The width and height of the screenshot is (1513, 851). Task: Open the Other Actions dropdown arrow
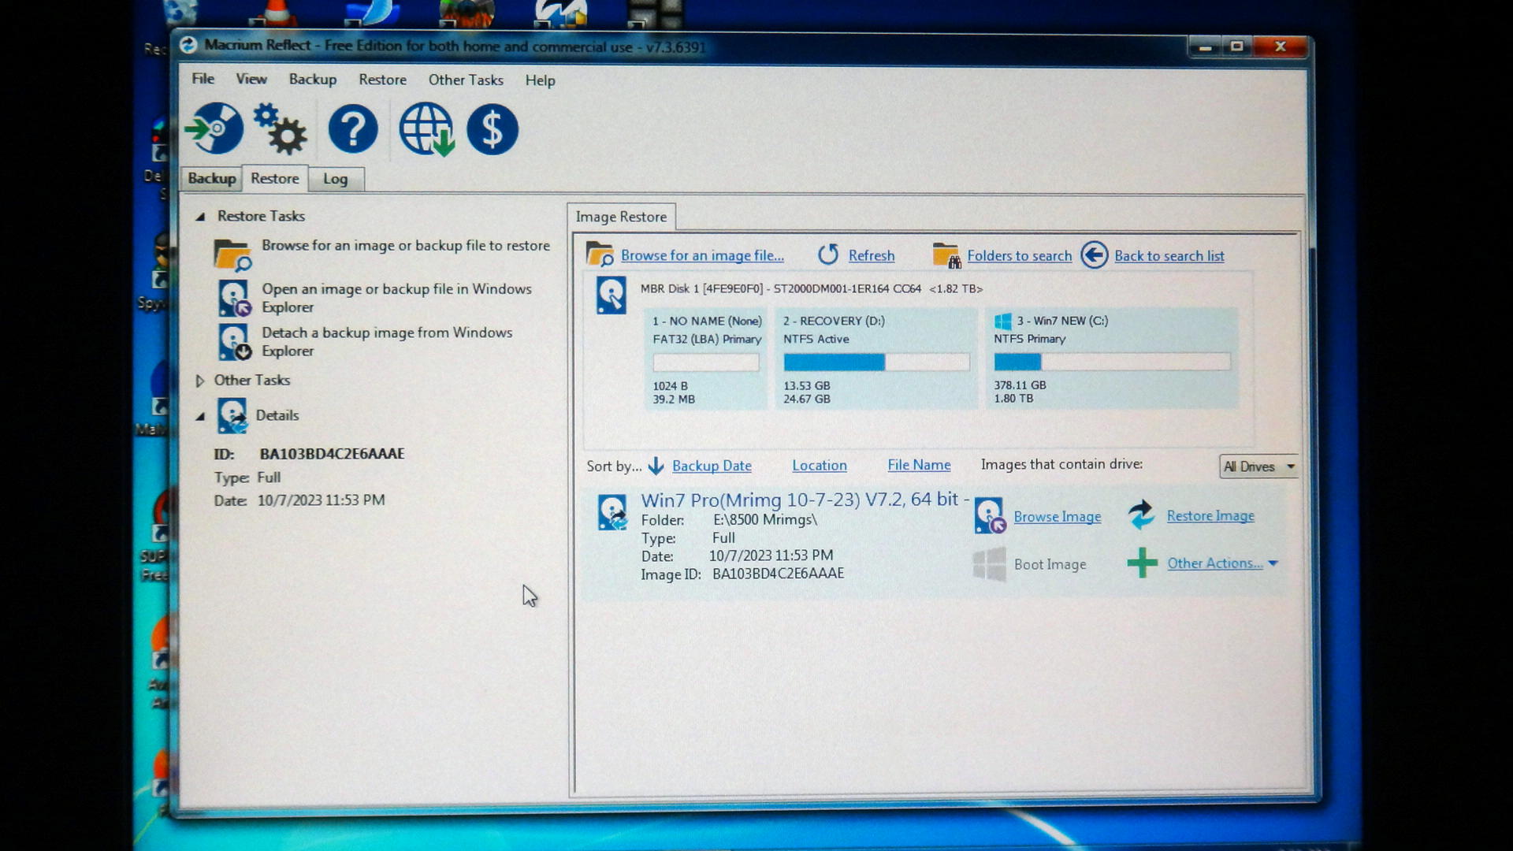click(x=1273, y=563)
